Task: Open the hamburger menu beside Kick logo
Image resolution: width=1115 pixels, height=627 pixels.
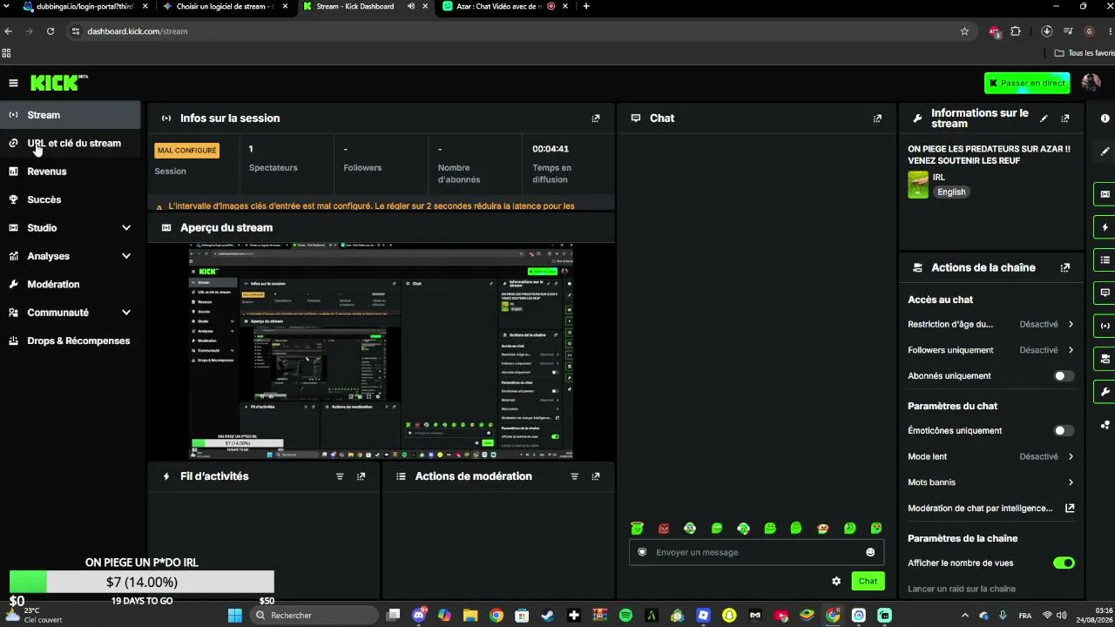Action: [13, 83]
